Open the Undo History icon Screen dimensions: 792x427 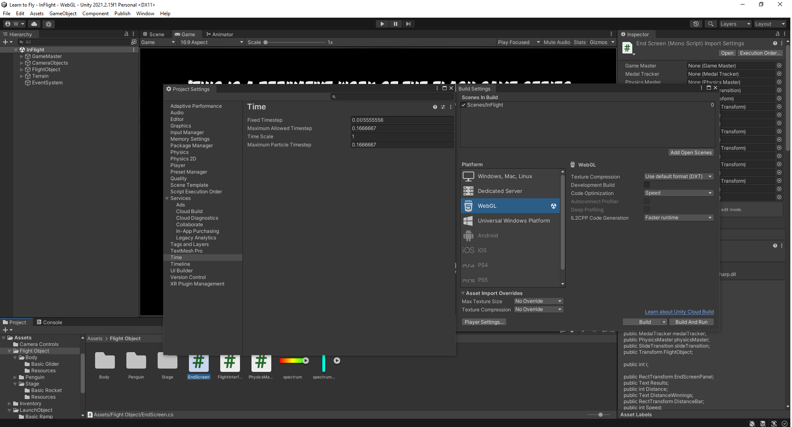696,24
